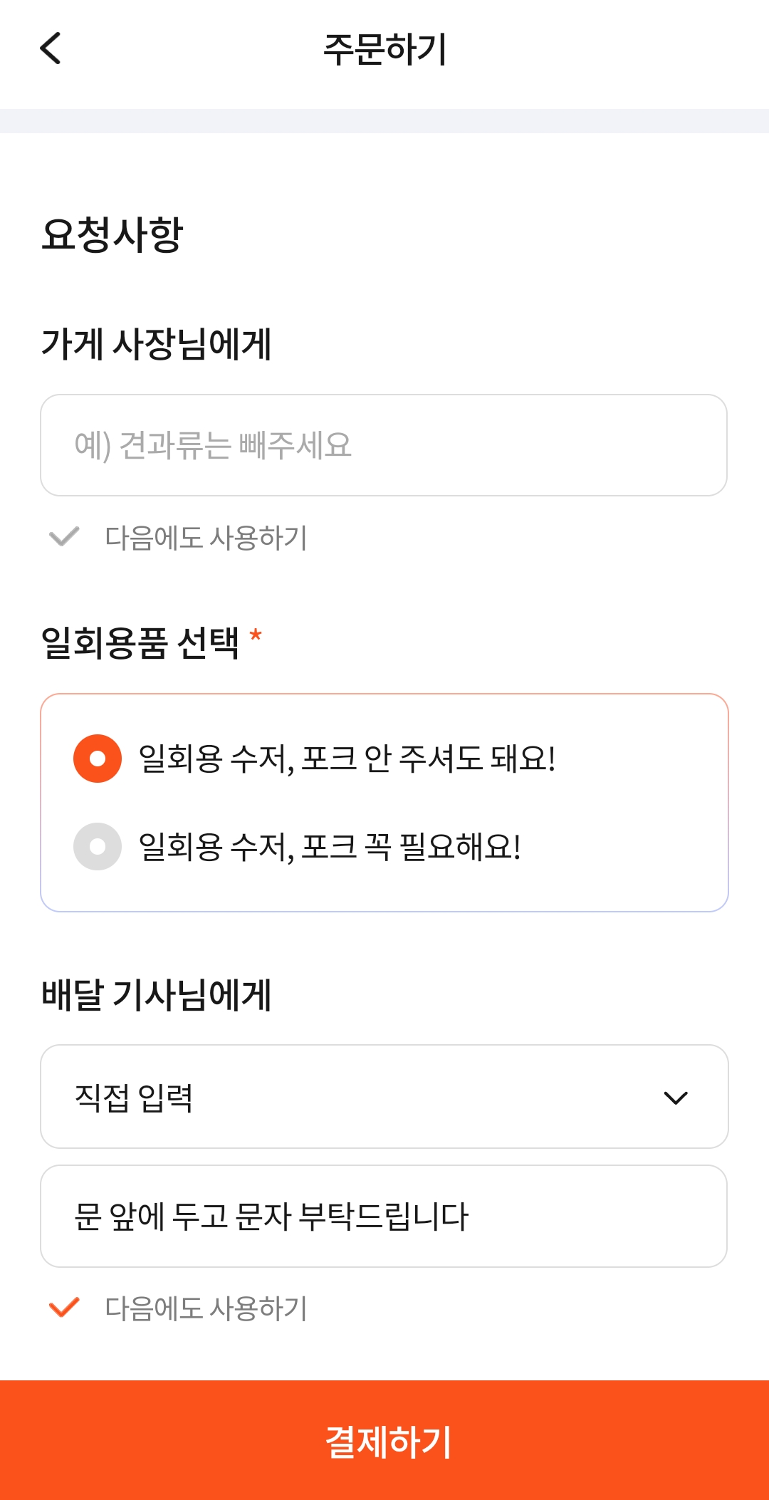769x1500 pixels.
Task: Click the '주문하기' page title
Action: tap(384, 49)
